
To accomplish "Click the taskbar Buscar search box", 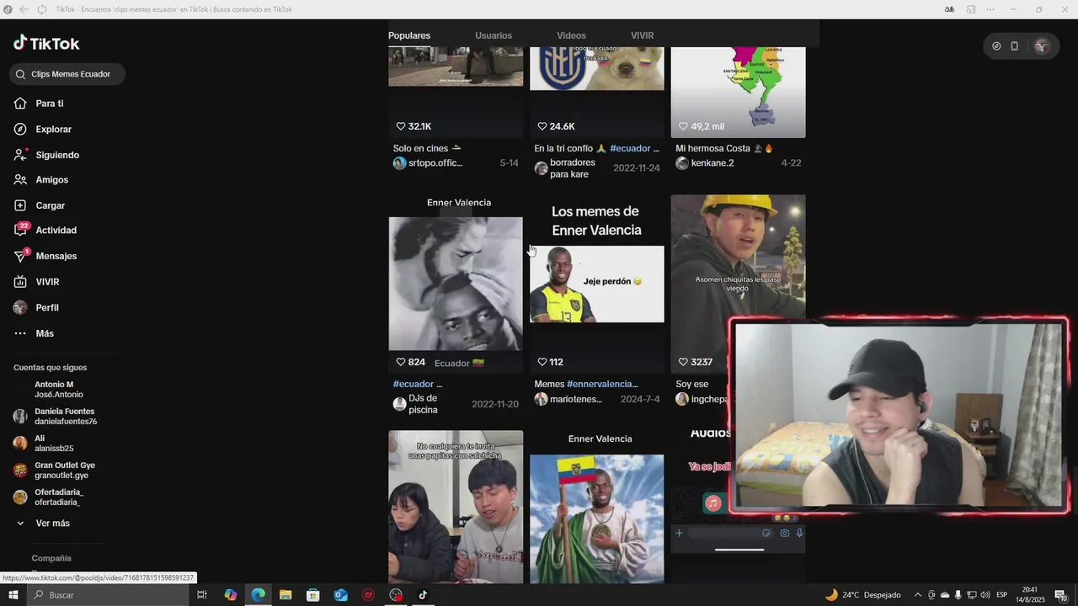I will (x=107, y=595).
